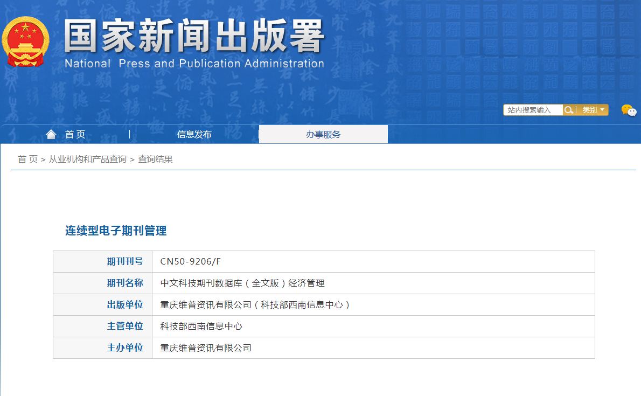
Task: Click the 主管单位 value 科技部西南信息中心
Action: (201, 326)
